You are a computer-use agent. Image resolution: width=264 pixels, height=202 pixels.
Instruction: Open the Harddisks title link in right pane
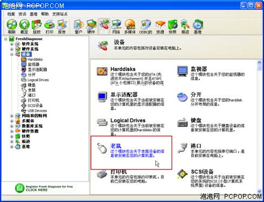click(x=123, y=69)
